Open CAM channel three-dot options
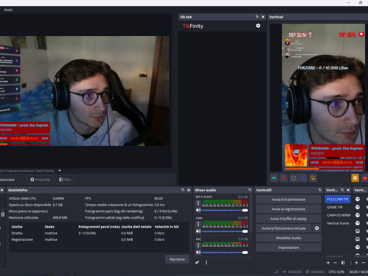The width and height of the screenshot is (368, 276). click(x=198, y=224)
